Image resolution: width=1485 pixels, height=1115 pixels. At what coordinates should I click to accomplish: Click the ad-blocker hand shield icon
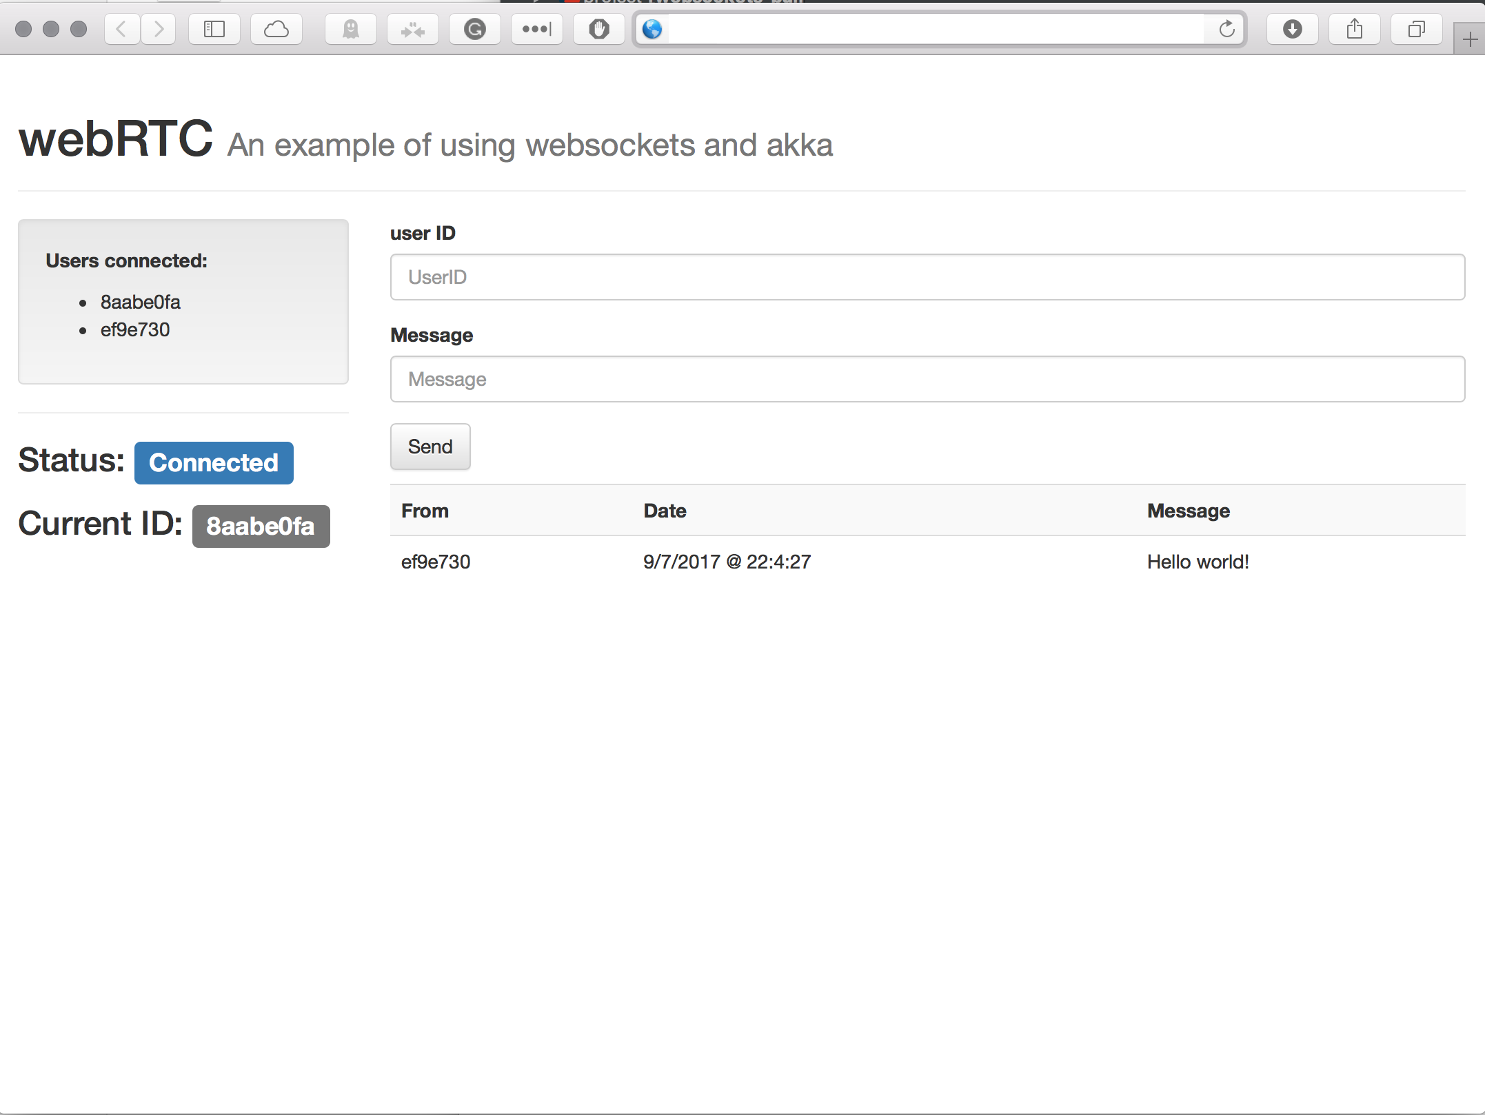pos(599,29)
